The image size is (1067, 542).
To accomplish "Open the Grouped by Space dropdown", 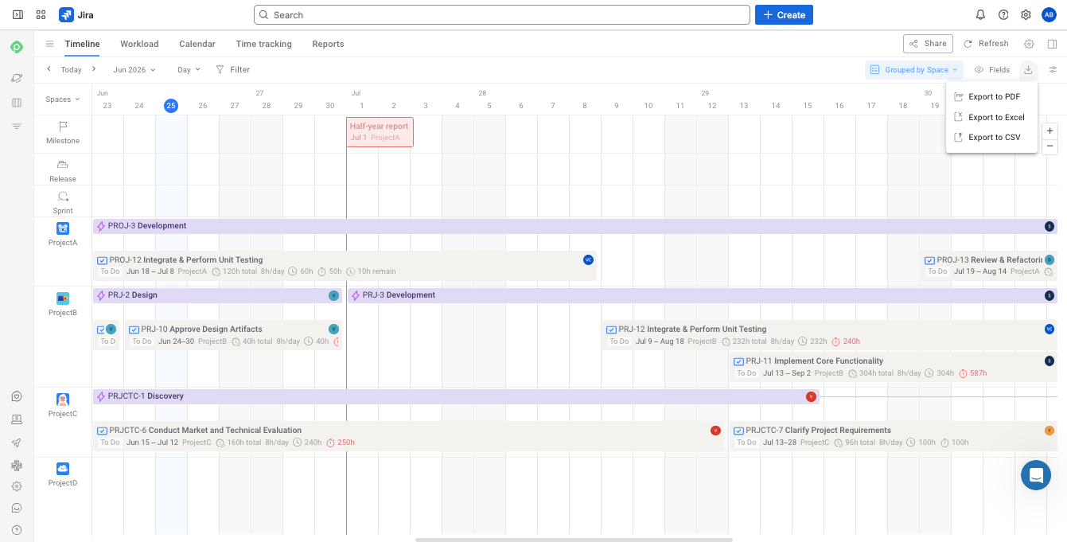I will (914, 70).
